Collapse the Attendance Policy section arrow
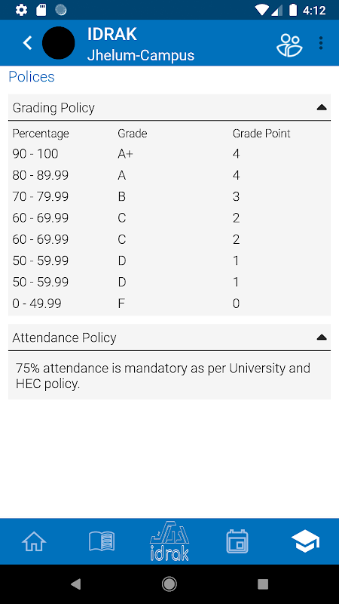This screenshot has height=604, width=339. point(322,337)
